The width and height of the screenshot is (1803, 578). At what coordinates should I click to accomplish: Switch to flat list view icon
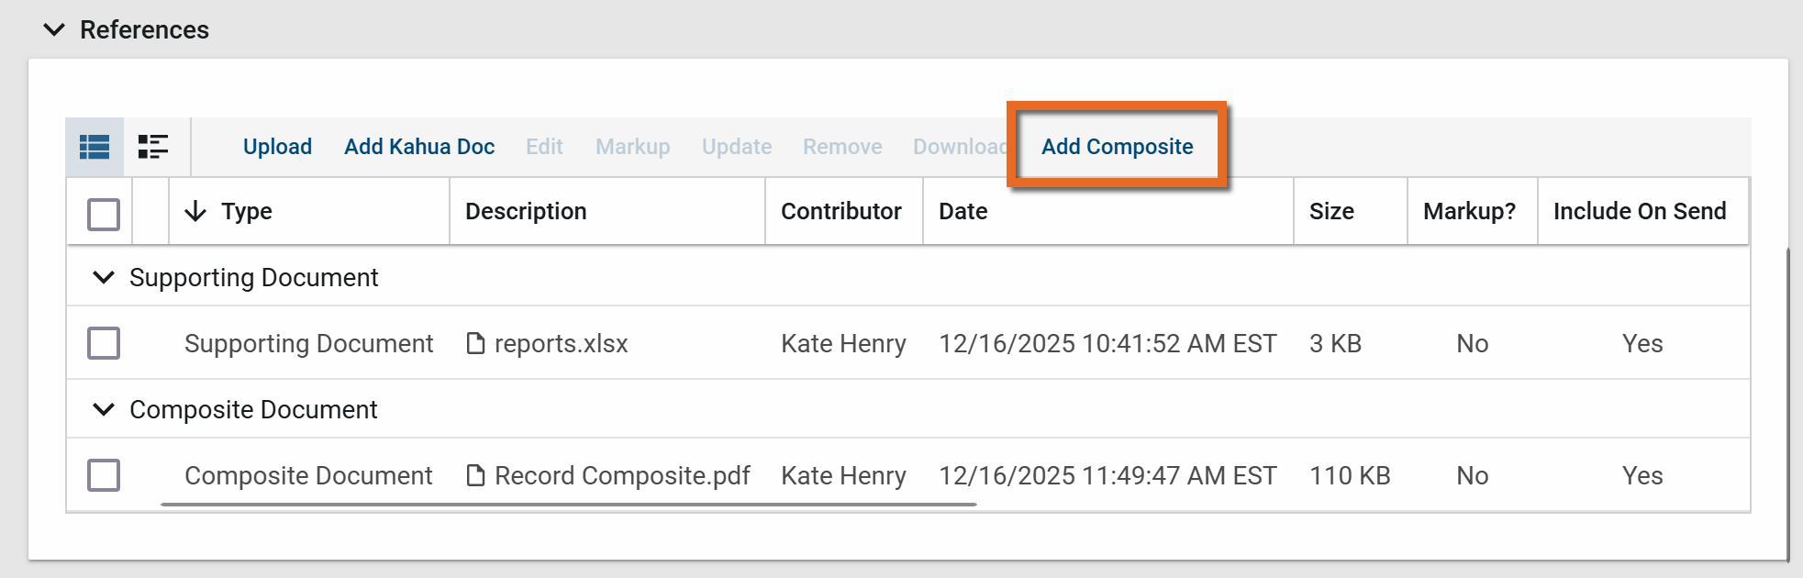(x=95, y=147)
